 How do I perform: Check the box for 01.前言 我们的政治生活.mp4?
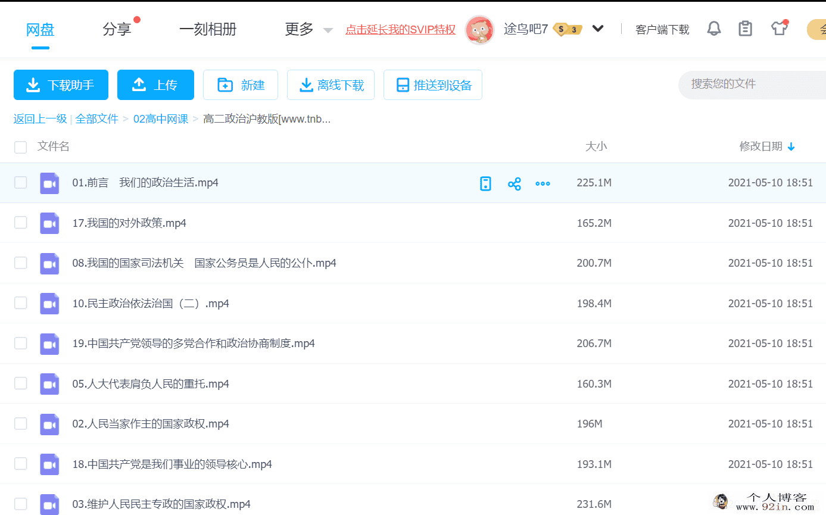coord(21,182)
